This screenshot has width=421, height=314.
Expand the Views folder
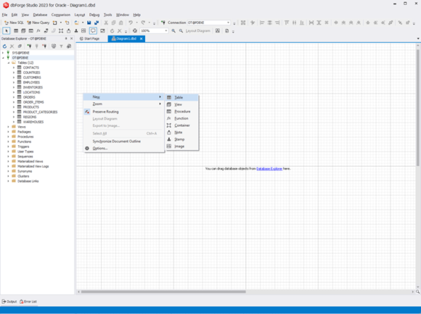(x=8, y=127)
